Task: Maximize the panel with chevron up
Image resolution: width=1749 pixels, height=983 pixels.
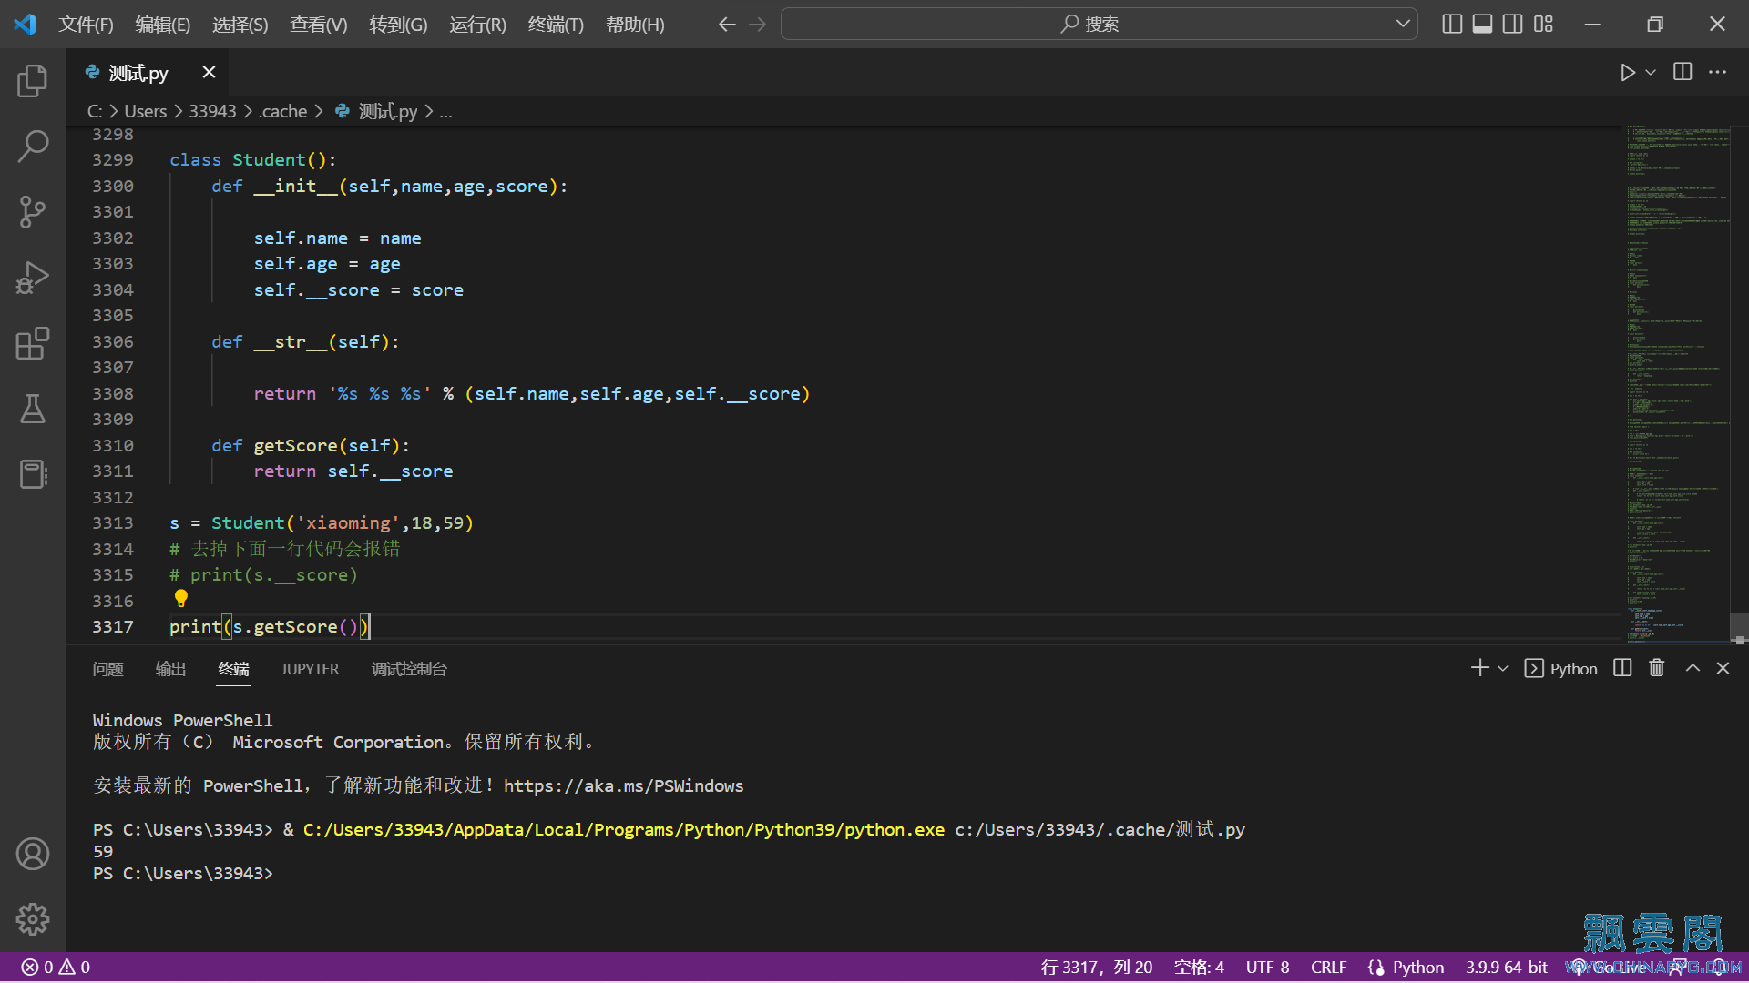Action: [1693, 668]
